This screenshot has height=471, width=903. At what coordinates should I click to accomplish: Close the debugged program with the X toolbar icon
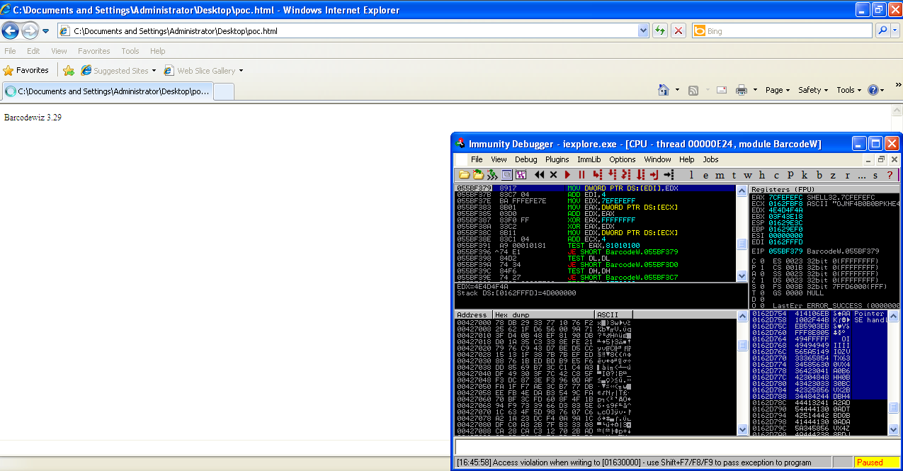554,174
